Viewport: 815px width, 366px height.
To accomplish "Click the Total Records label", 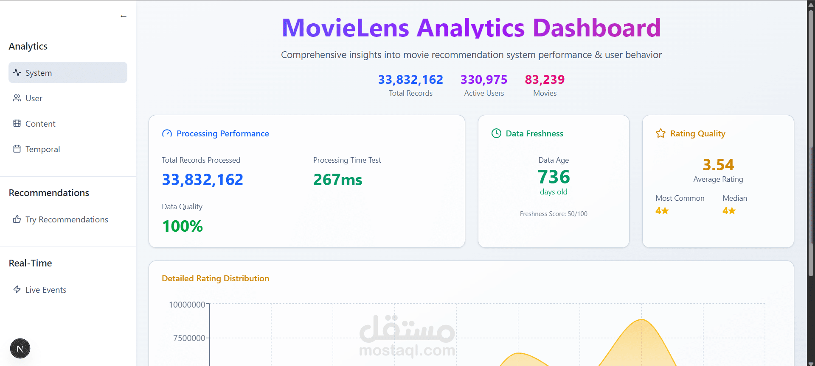I will pos(410,93).
